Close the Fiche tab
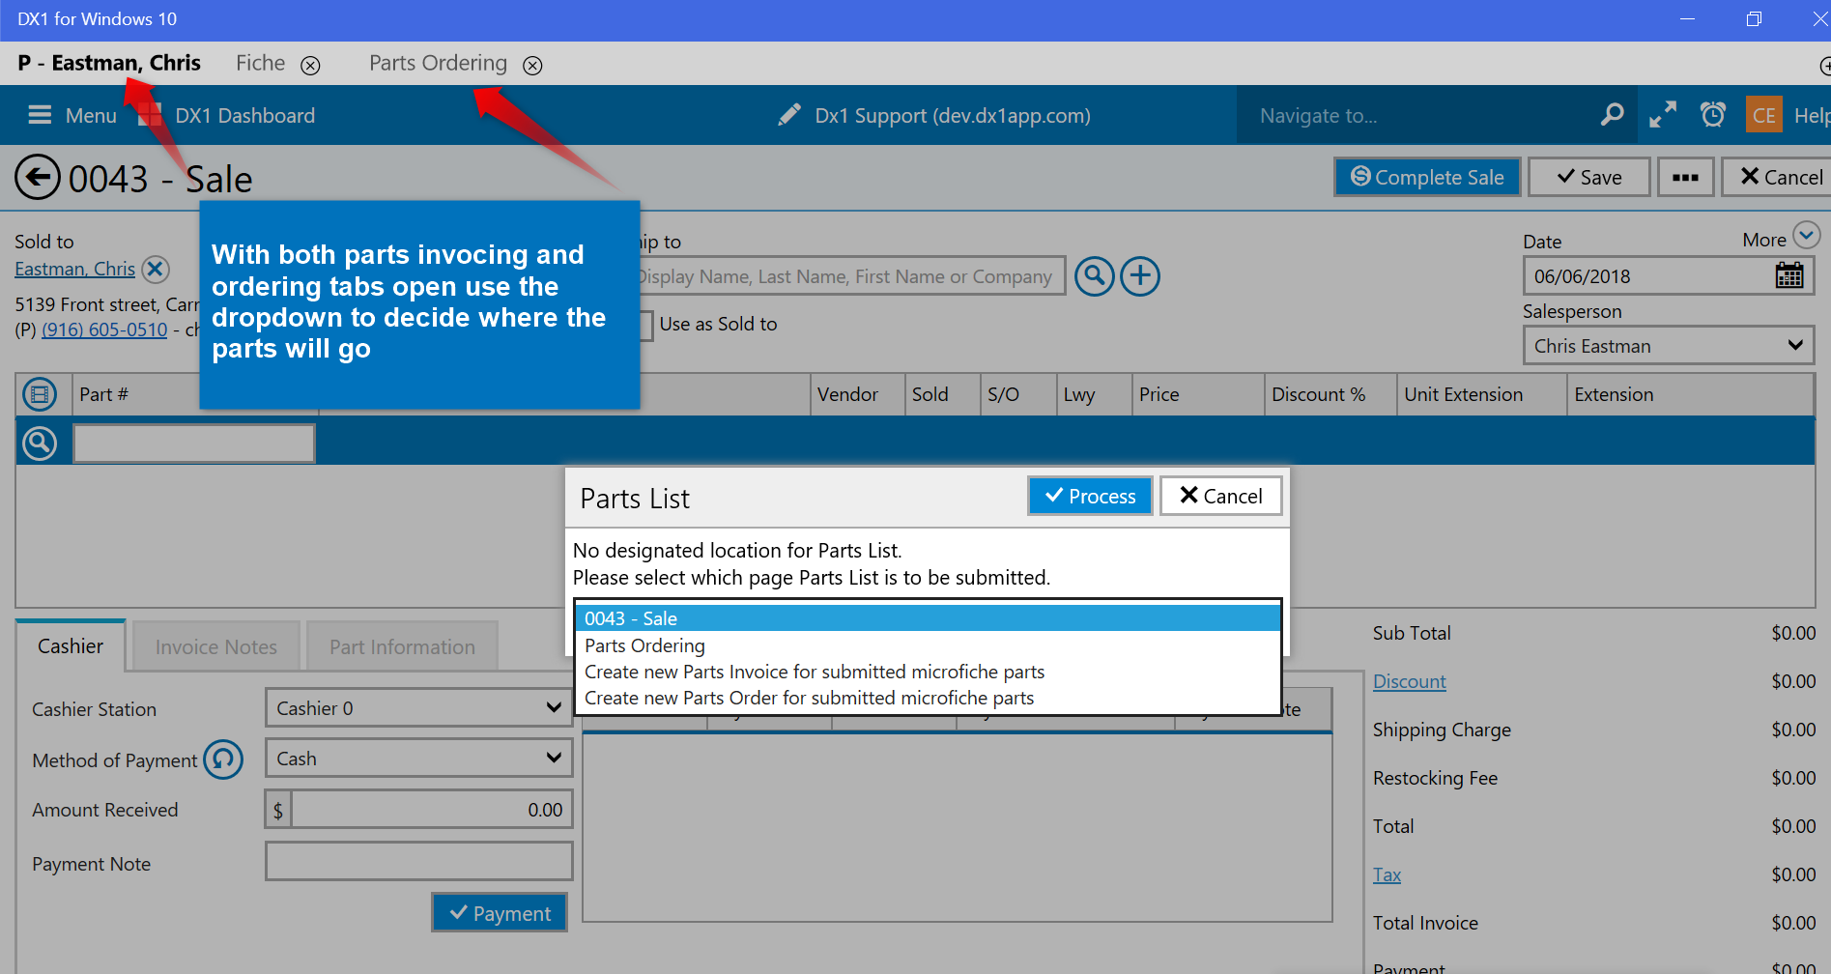The height and width of the screenshot is (974, 1831). 310,66
